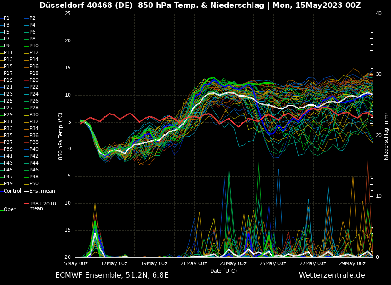Click the 850 hPa Temp. (°C) axis label
Image resolution: width=391 pixels, height=285 pixels.
pyautogui.click(x=61, y=136)
